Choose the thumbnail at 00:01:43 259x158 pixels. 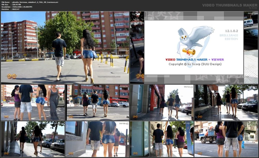pyautogui.click(x=162, y=102)
